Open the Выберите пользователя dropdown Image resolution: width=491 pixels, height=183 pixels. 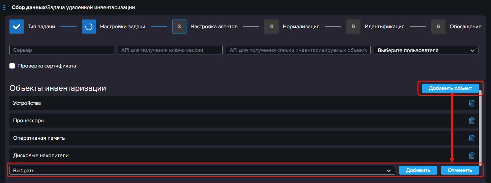(426, 50)
